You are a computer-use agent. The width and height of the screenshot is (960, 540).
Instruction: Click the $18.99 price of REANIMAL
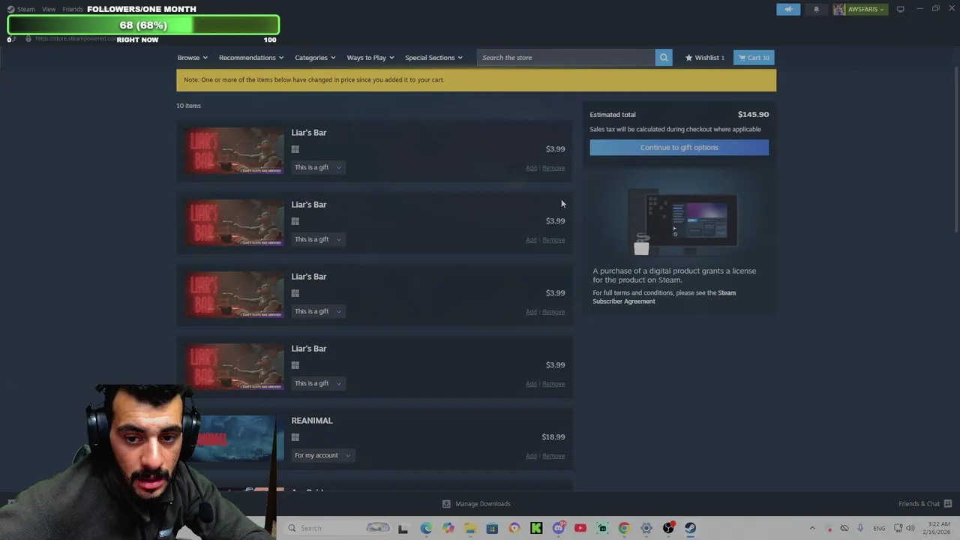tap(553, 437)
